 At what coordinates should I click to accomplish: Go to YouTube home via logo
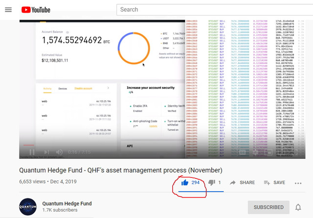[36, 10]
